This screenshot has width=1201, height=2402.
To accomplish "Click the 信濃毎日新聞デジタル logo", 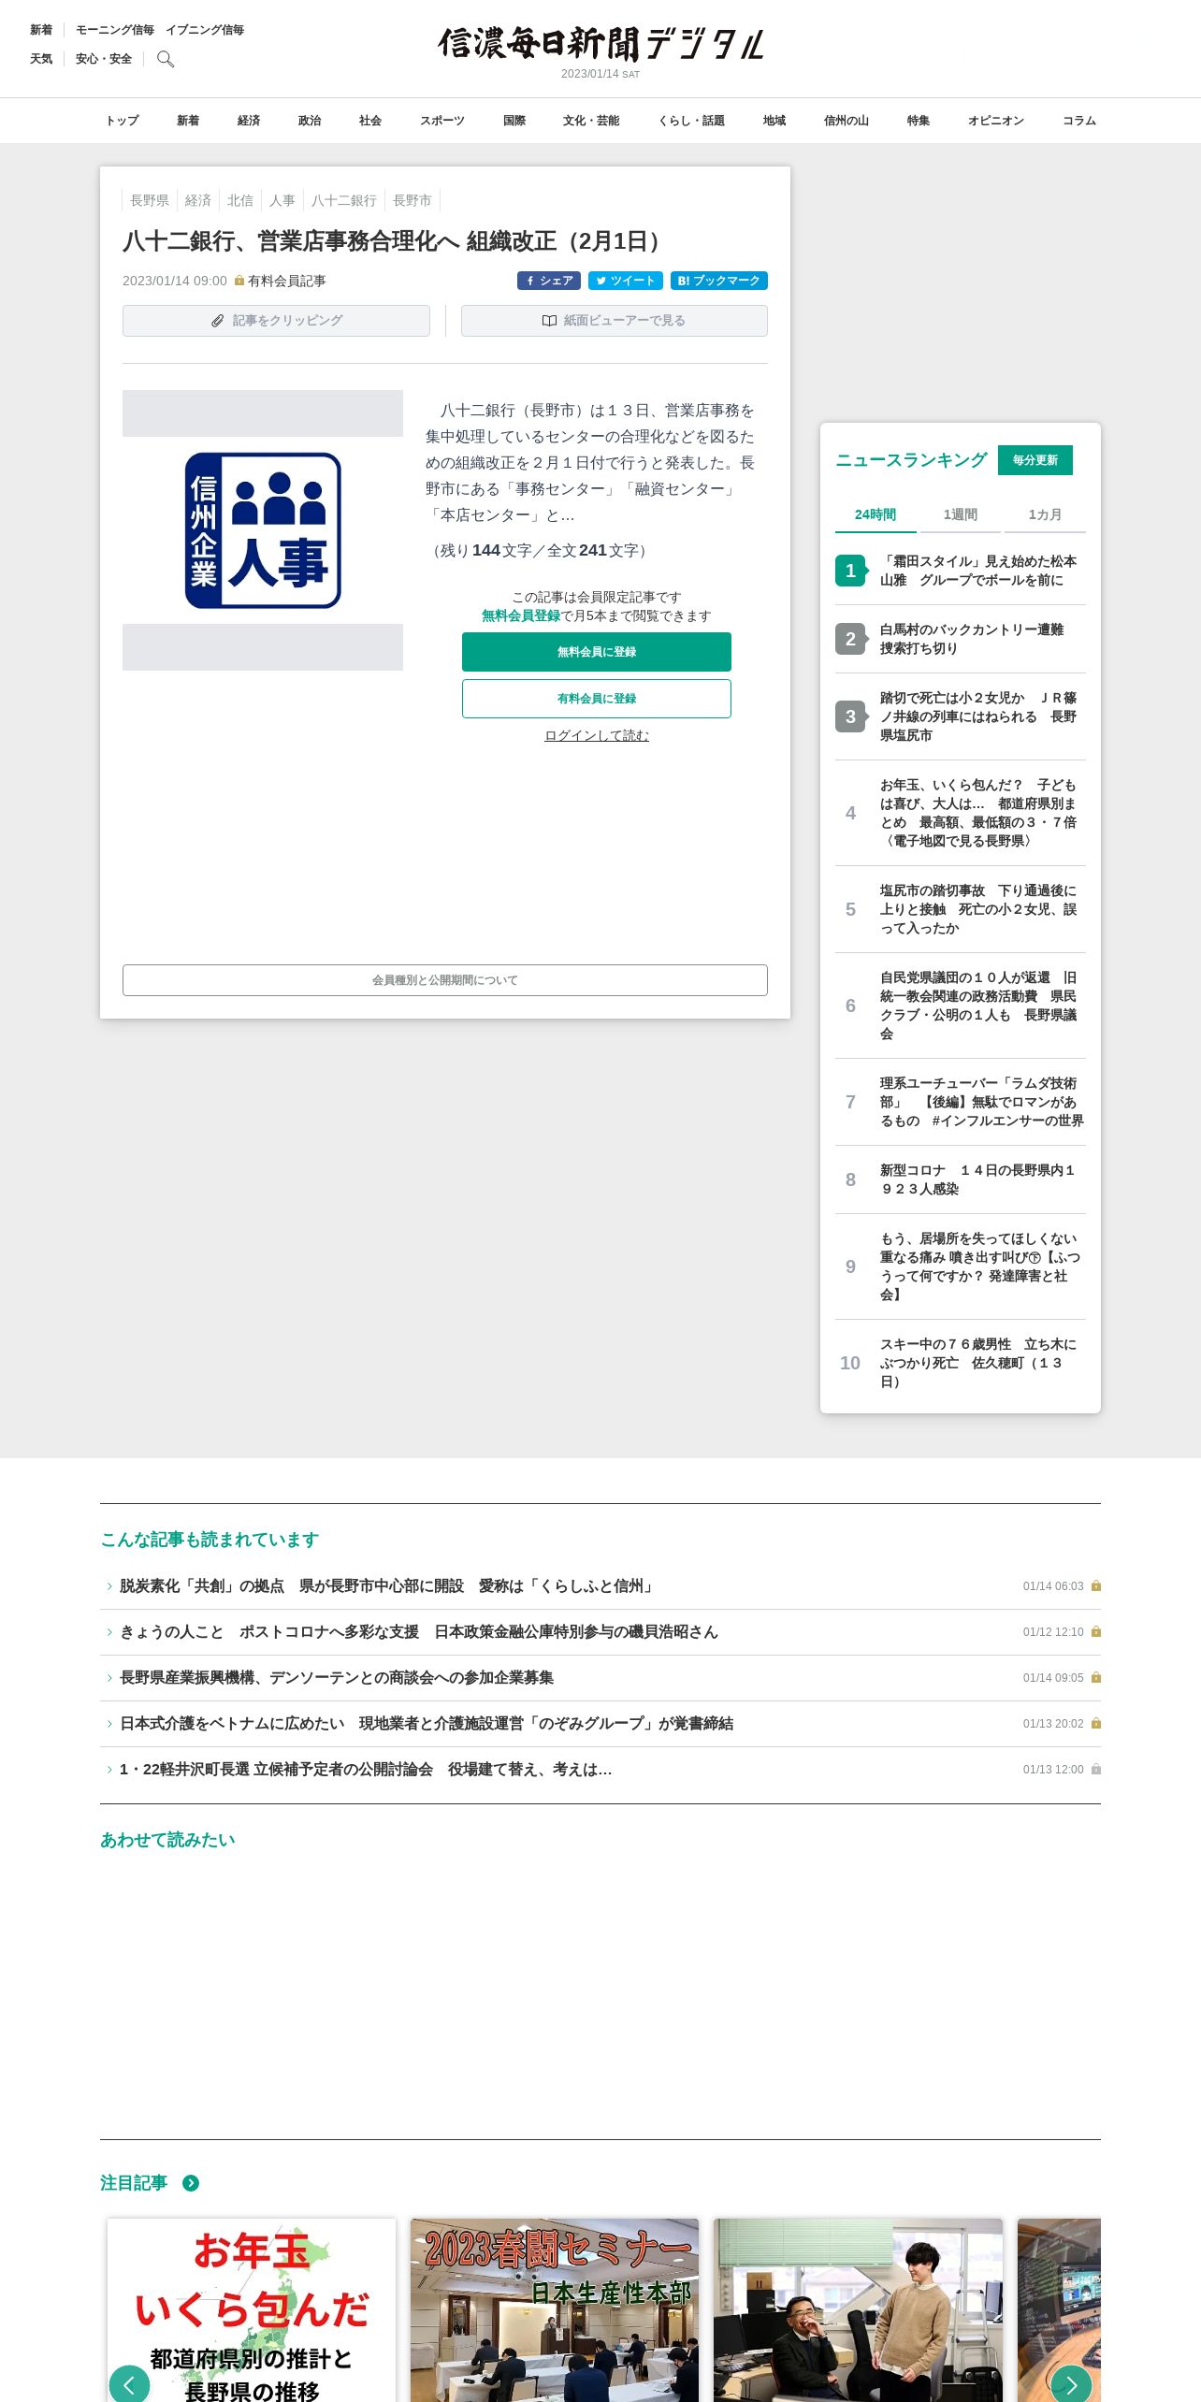I will tap(600, 44).
